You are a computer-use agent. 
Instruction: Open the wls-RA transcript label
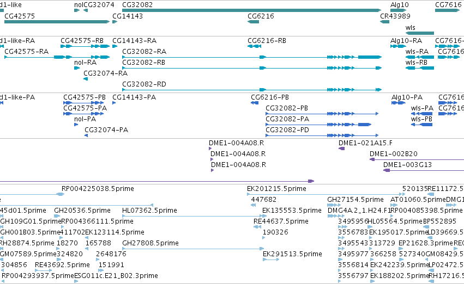(417, 52)
